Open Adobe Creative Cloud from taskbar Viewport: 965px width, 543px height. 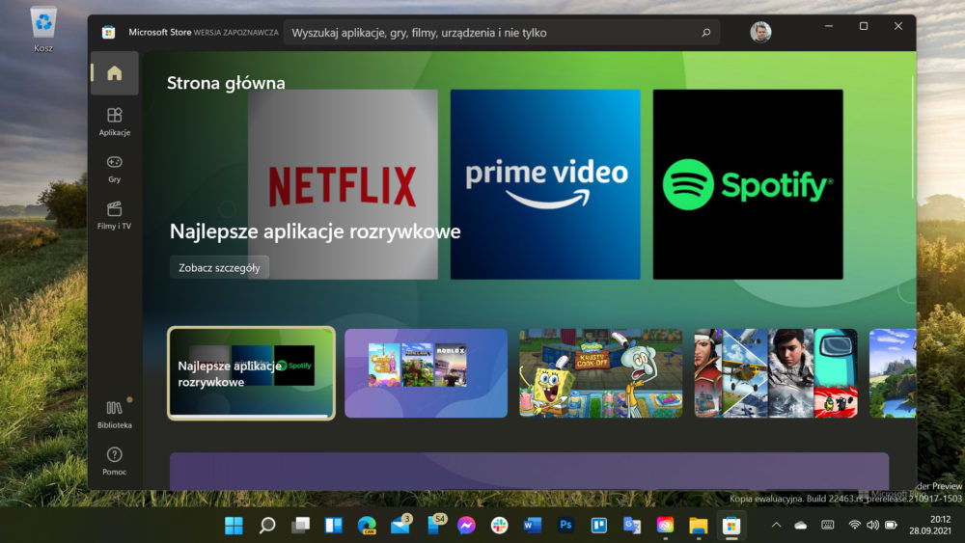(x=665, y=526)
